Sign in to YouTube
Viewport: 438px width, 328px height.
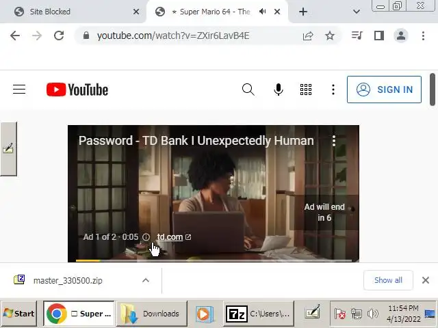point(384,90)
